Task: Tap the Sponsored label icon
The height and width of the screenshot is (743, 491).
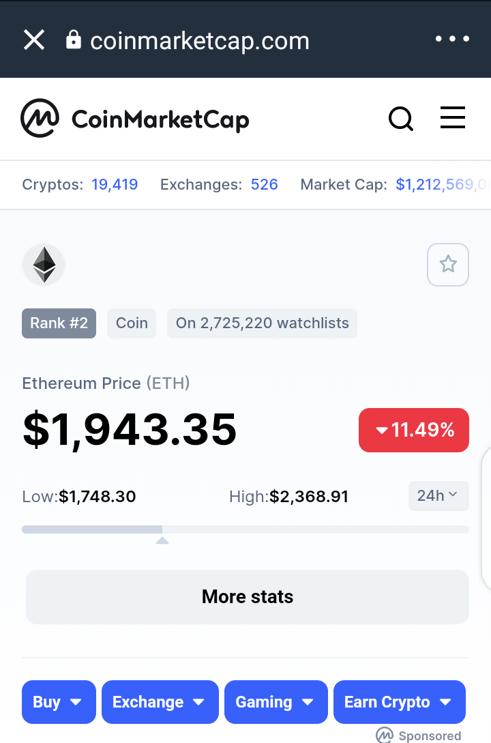Action: (385, 735)
